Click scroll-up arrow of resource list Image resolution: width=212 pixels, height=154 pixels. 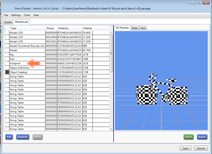click(111, 32)
